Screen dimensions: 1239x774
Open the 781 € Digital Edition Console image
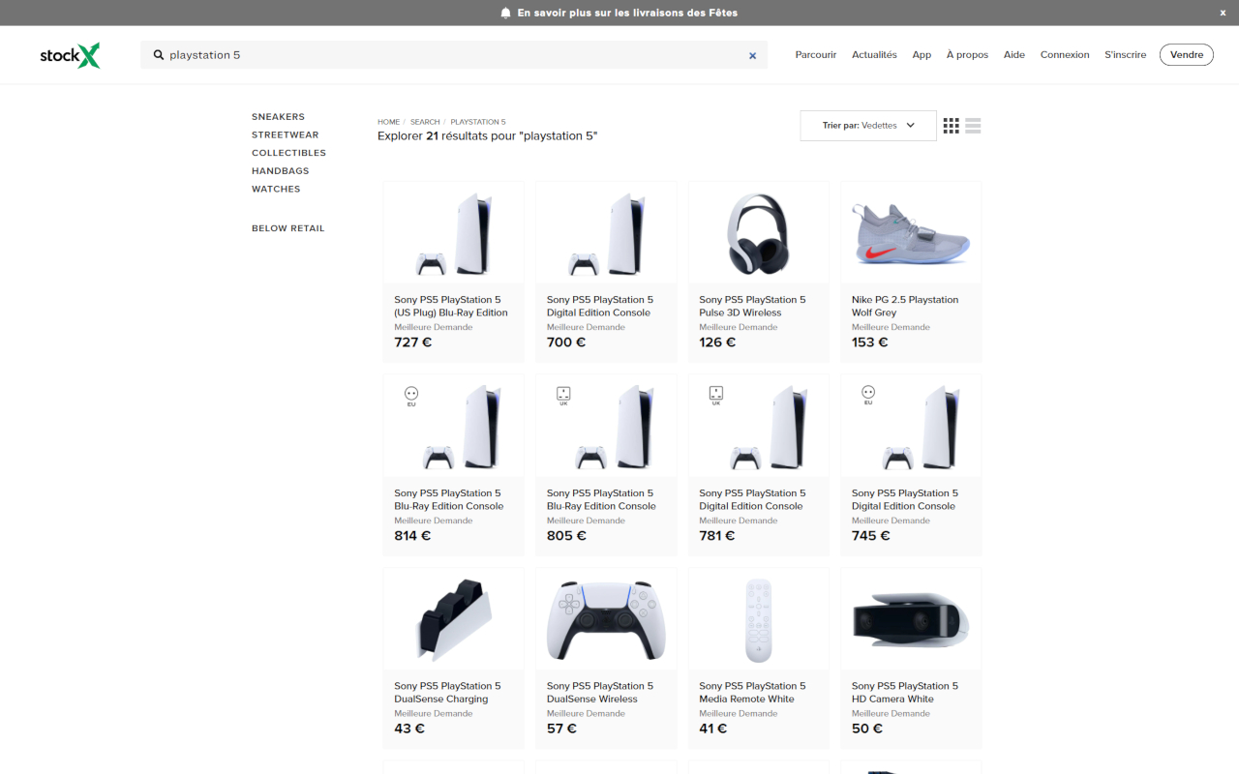tap(759, 426)
